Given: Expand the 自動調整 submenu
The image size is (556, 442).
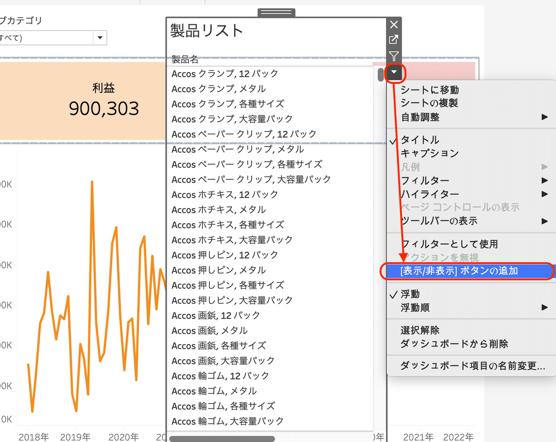Looking at the screenshot, I should pos(471,117).
